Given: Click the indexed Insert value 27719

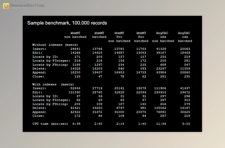Looking at the screenshot, I should pos(97,88).
